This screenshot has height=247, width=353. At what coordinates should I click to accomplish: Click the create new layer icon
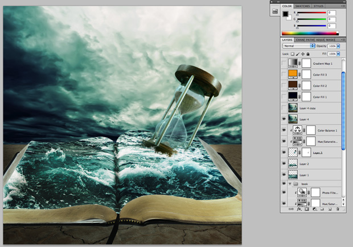tap(330, 209)
